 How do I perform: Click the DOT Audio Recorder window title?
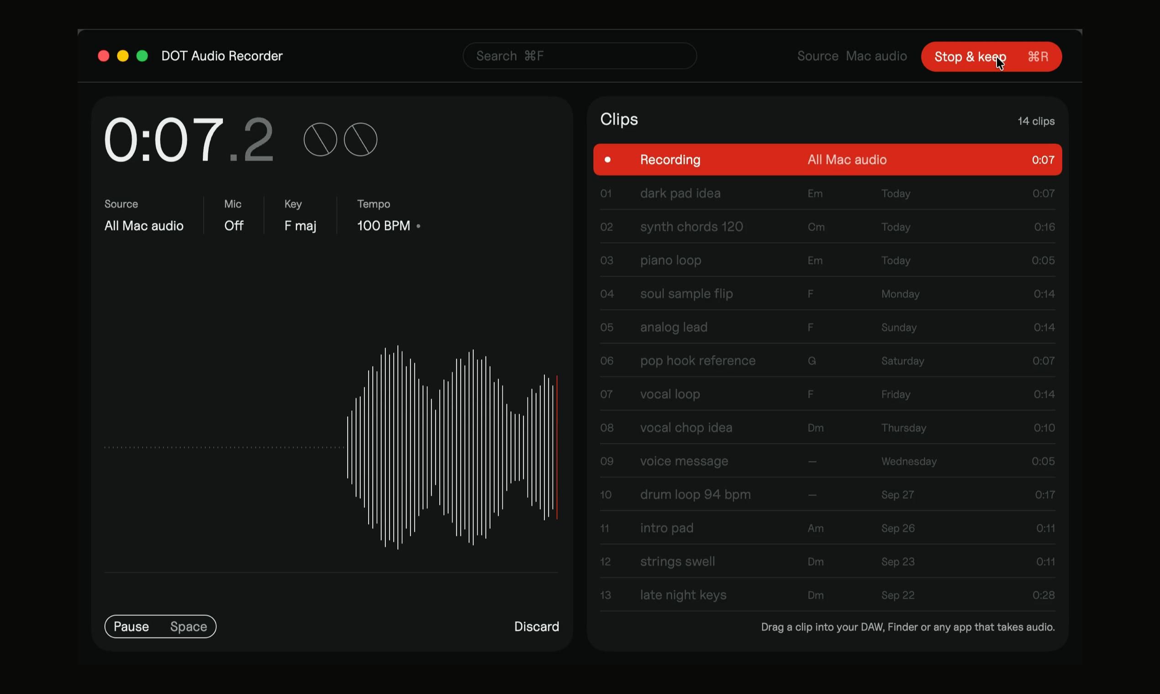221,56
